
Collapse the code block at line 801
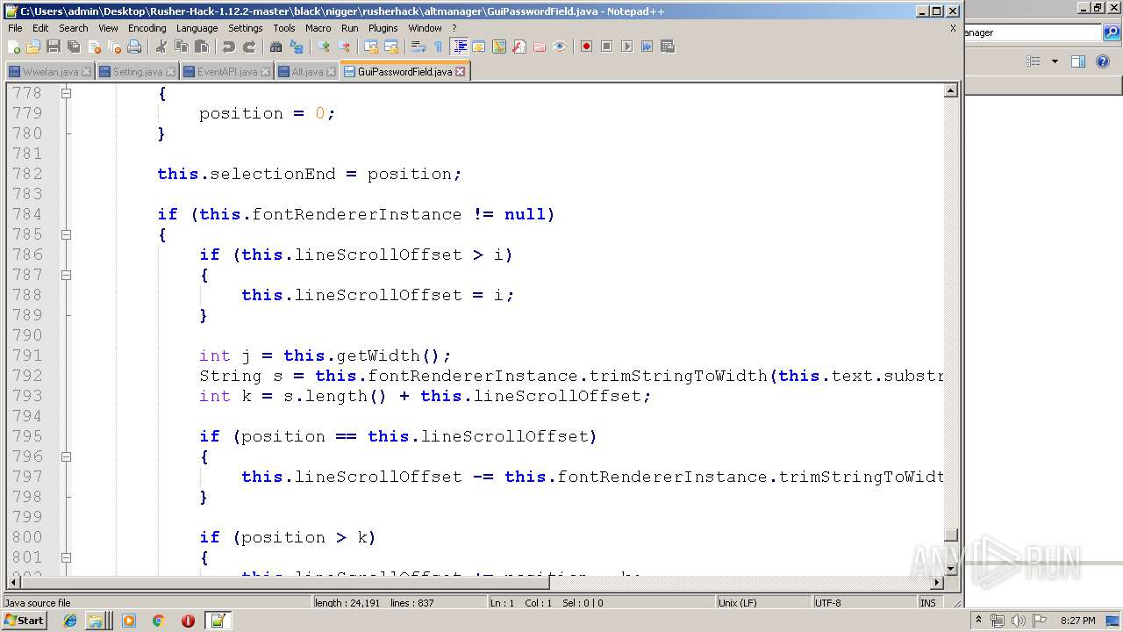coord(66,557)
